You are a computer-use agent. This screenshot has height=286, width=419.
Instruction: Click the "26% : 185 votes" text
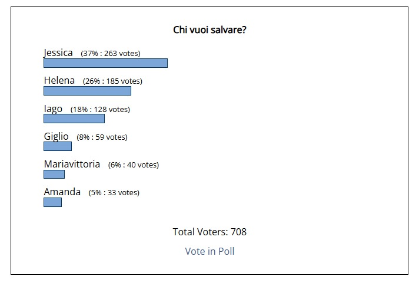point(112,81)
